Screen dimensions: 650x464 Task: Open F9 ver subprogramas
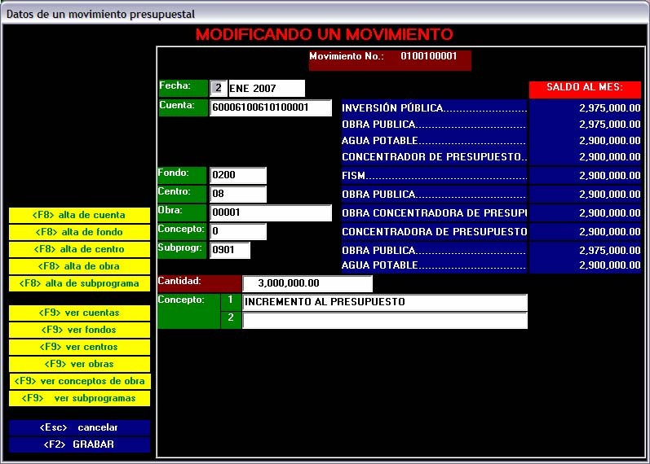(x=79, y=398)
